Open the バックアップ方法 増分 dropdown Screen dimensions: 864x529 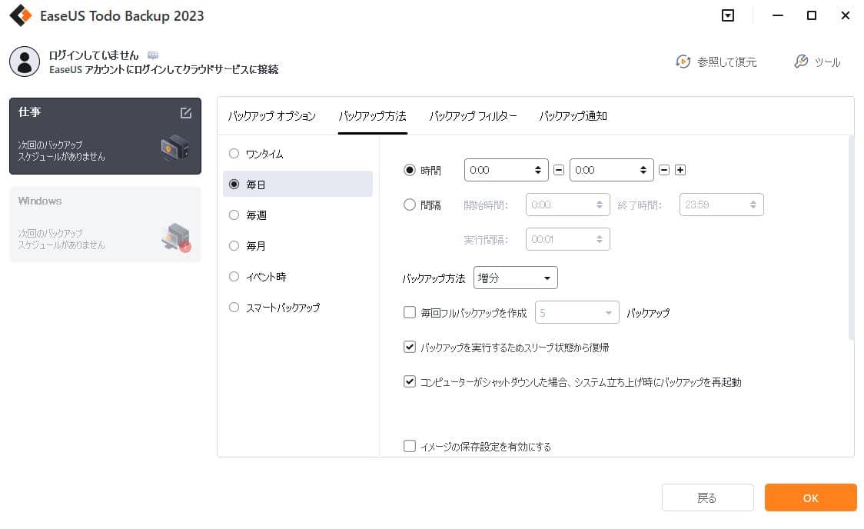(515, 278)
